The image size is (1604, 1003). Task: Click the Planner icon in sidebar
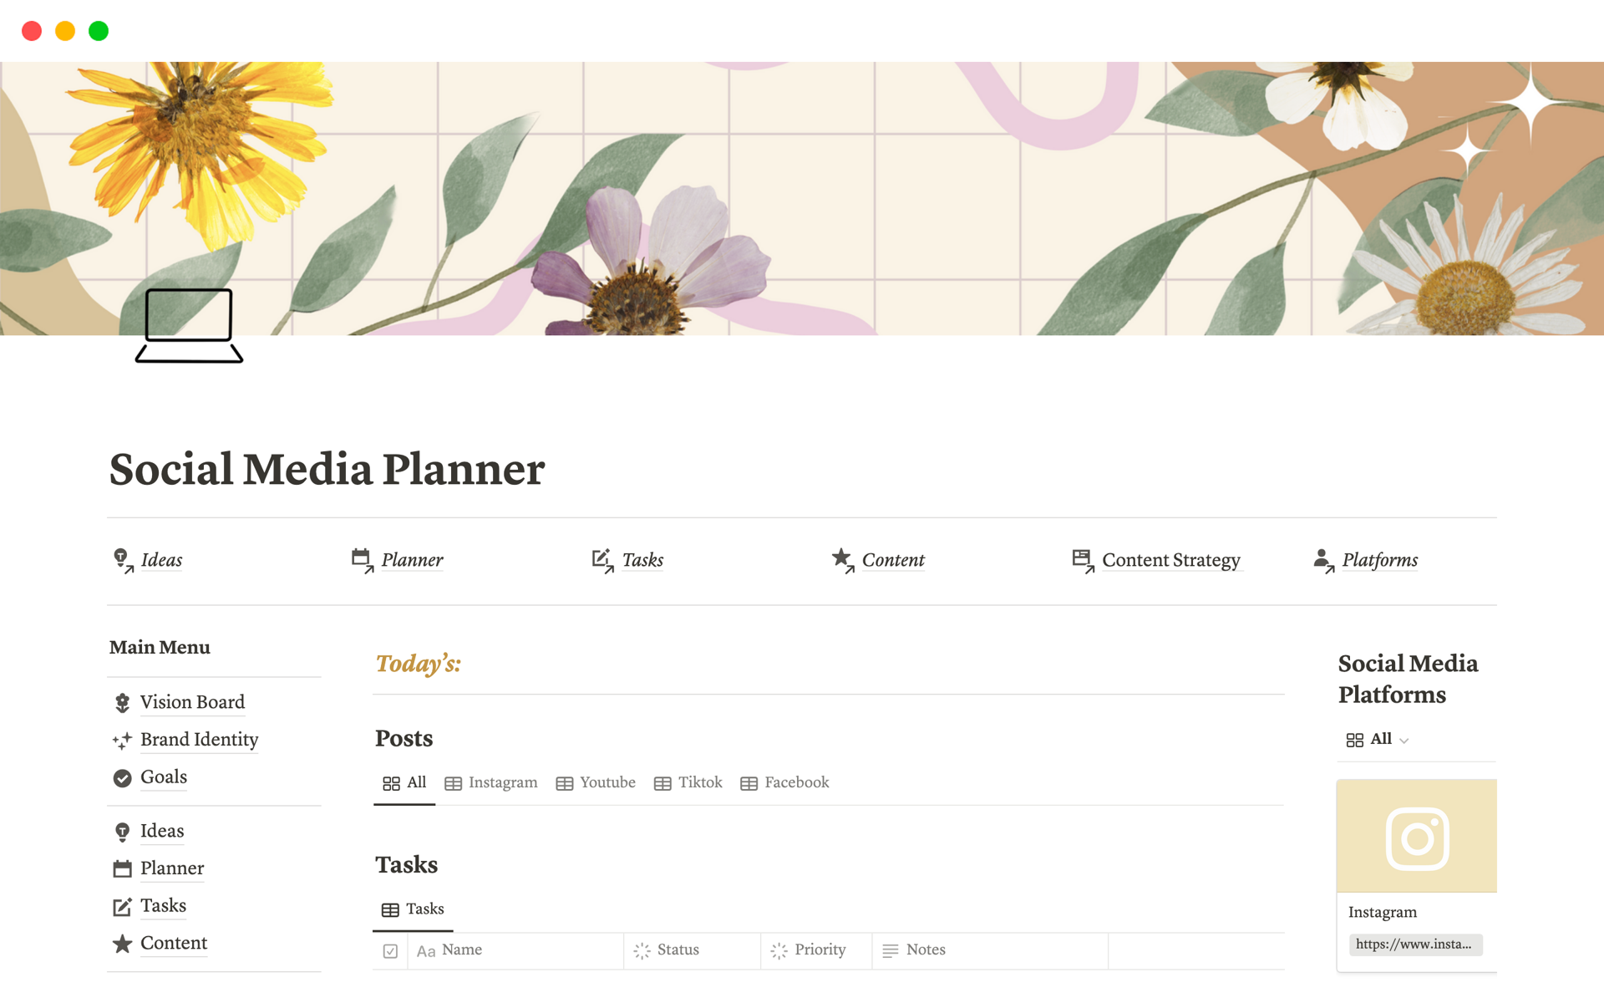point(123,867)
